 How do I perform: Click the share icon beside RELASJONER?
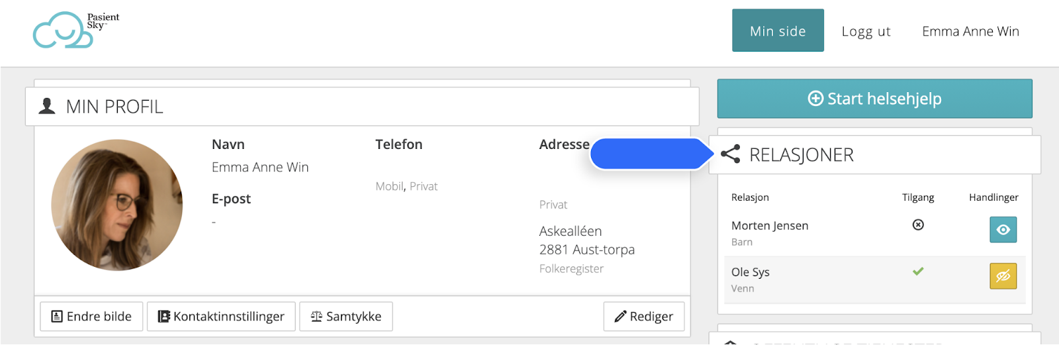click(x=730, y=154)
